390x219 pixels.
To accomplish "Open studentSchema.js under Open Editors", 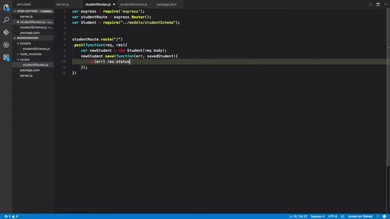I will coord(33,27).
